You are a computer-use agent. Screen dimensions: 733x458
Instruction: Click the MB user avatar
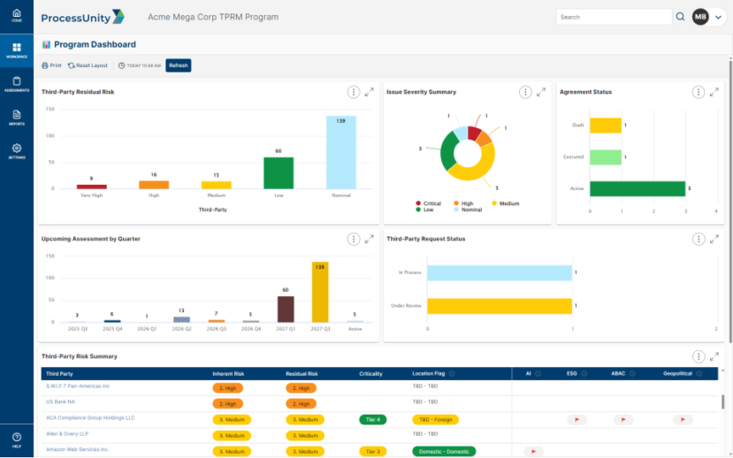tap(700, 17)
